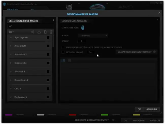Add a new macro folder
This screenshot has height=124, width=165.
pyautogui.click(x=11, y=32)
